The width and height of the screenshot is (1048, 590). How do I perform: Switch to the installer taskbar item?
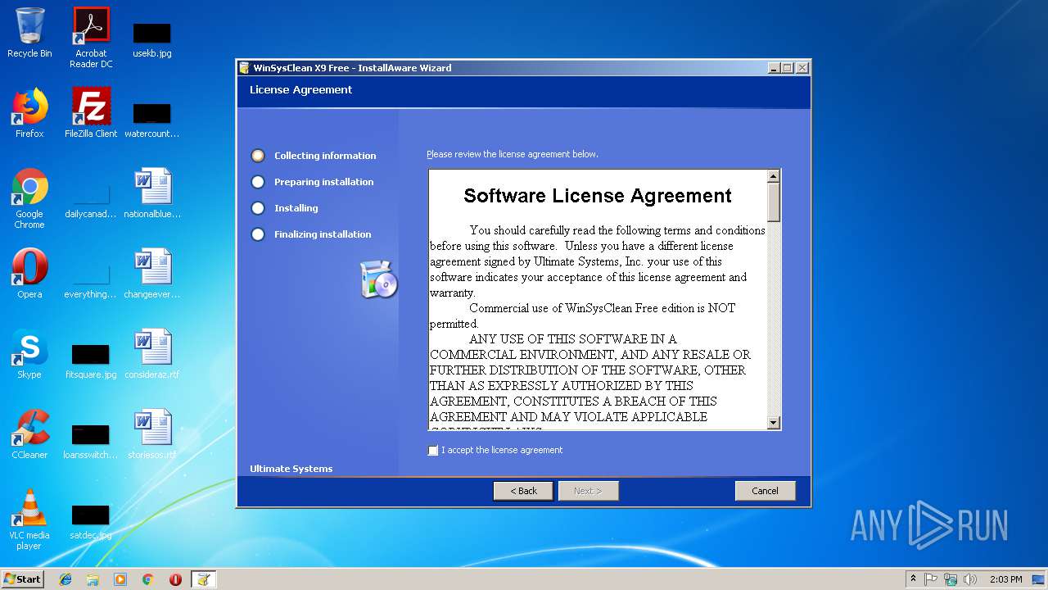203,579
